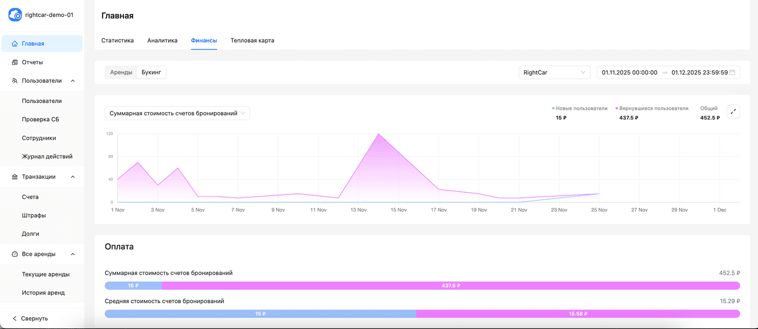This screenshot has height=329, width=758.
Task: Collapse the Транзакции sidebar section
Action: [x=73, y=176]
